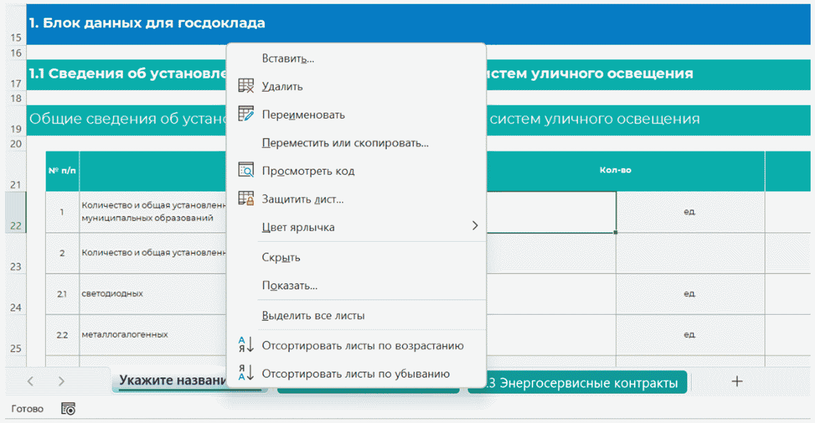This screenshot has height=423, width=815.
Task: Select row 24 header
Action: pyautogui.click(x=15, y=294)
